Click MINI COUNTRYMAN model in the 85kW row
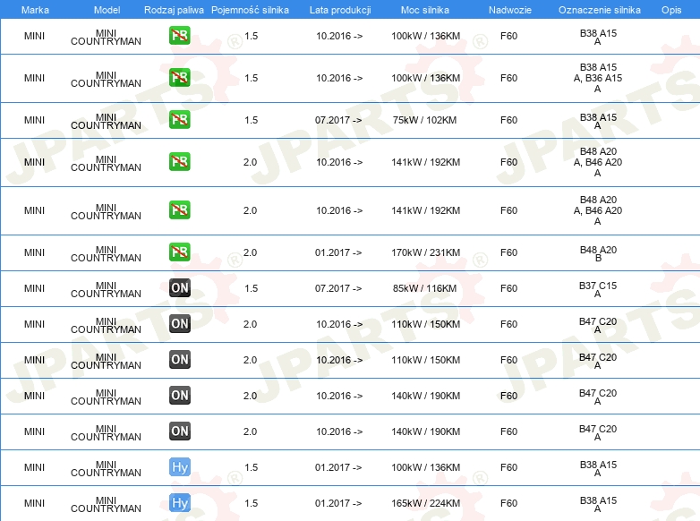 point(106,290)
